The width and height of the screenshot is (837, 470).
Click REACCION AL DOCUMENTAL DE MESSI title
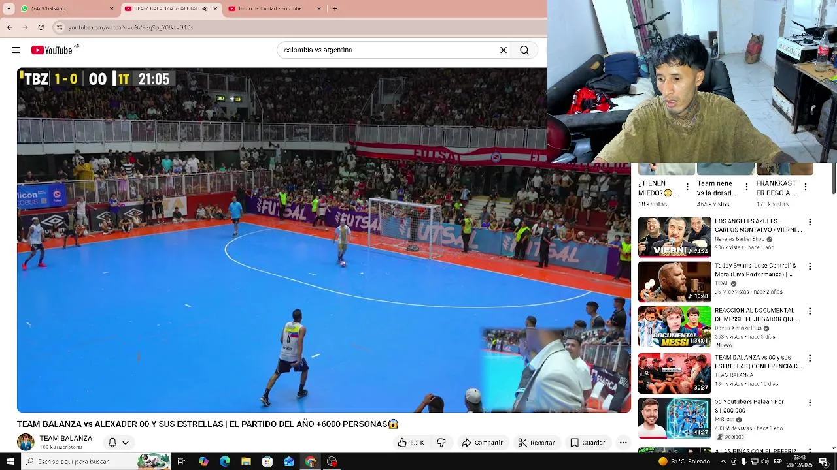click(x=757, y=315)
